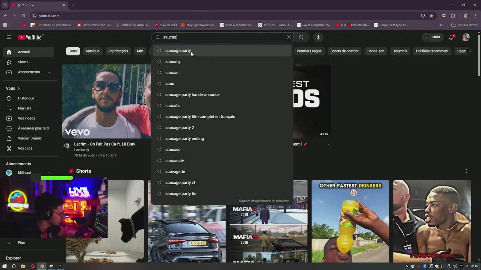Open Abonnements in the sidebar
481x270 pixels.
click(x=29, y=72)
